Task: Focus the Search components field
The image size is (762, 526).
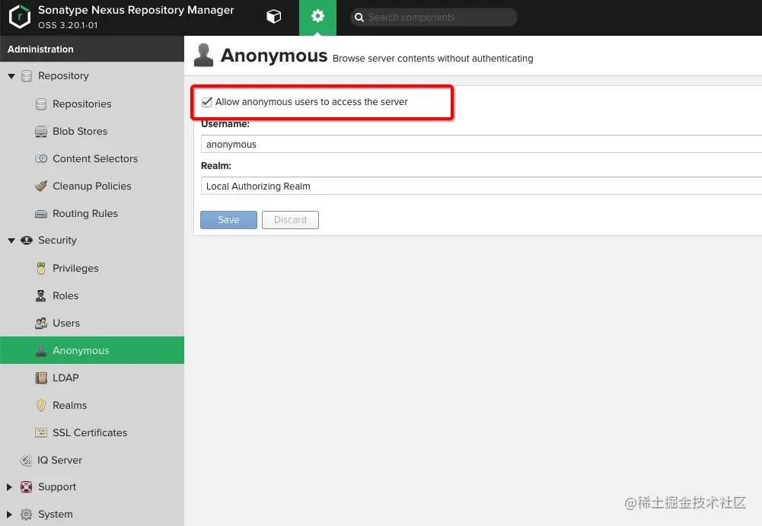Action: tap(433, 18)
